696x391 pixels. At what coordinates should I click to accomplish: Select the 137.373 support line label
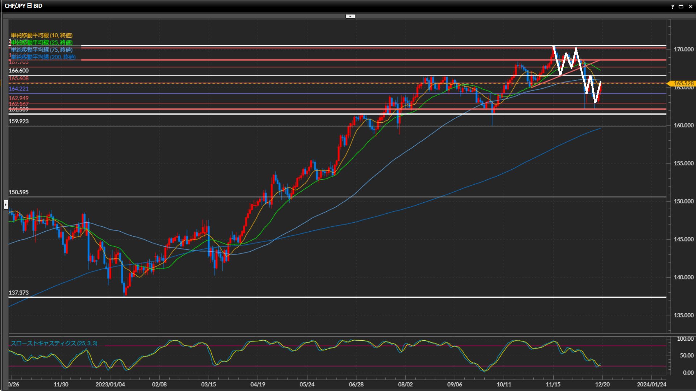pyautogui.click(x=18, y=293)
